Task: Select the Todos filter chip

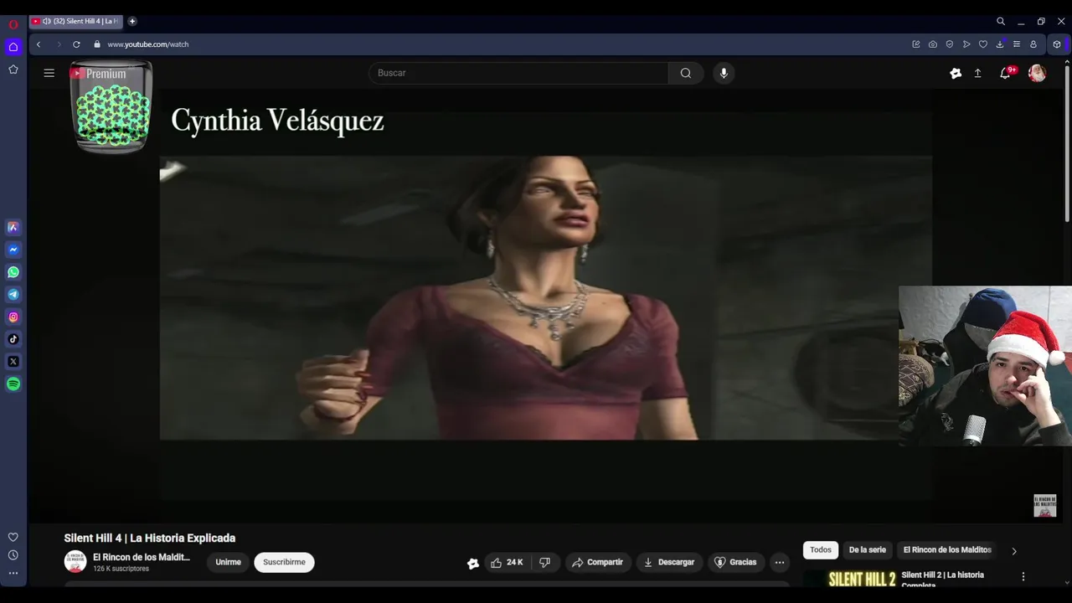Action: (821, 549)
